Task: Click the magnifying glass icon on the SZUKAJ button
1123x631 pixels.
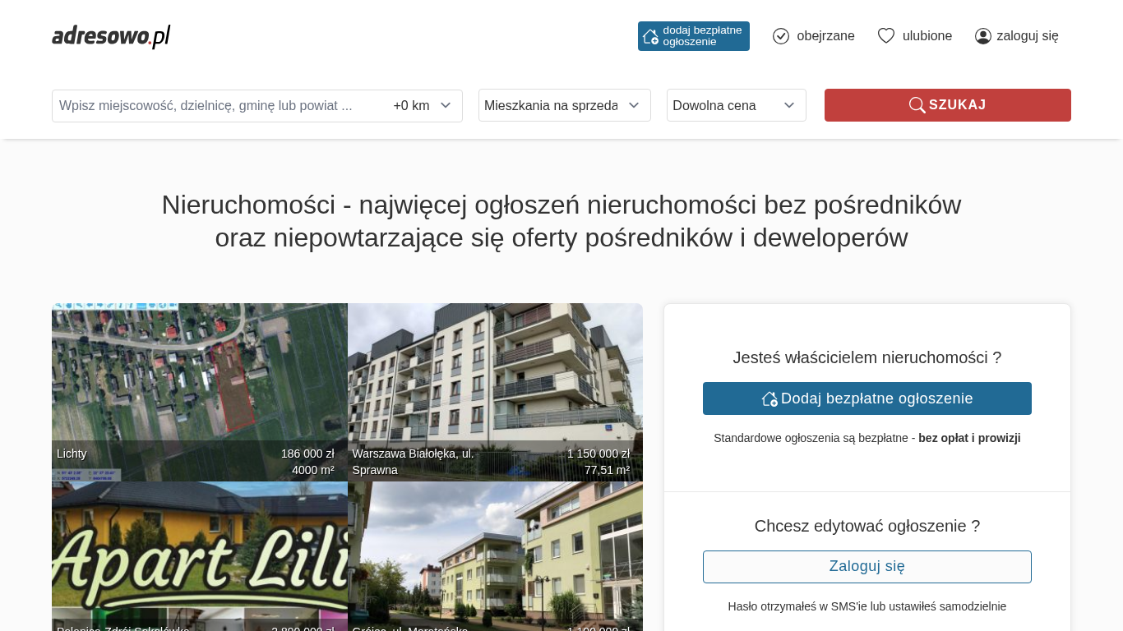Action: (x=917, y=105)
